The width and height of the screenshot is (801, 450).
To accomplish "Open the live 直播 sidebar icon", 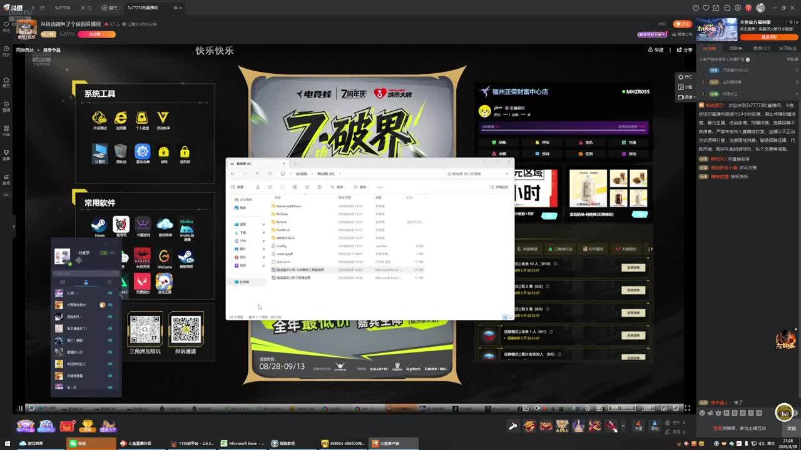I will click(x=6, y=106).
